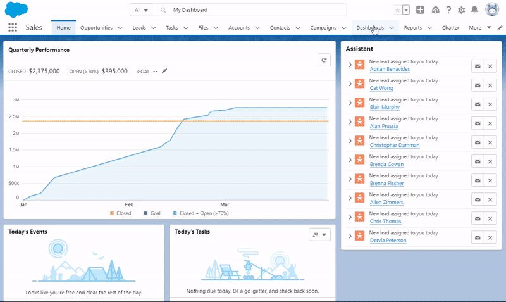Dismiss the Blair Murphy lead notification
506x302 pixels.
click(490, 104)
